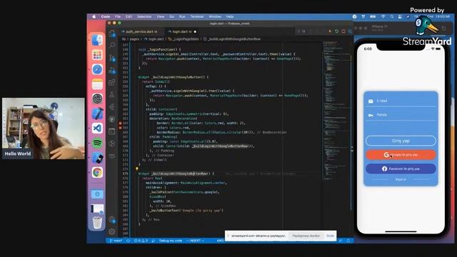Open the Explorer view in VS Code
457x257 pixels.
112,34
